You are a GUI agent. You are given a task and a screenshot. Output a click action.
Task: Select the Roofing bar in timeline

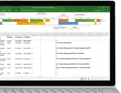coord(64,20)
